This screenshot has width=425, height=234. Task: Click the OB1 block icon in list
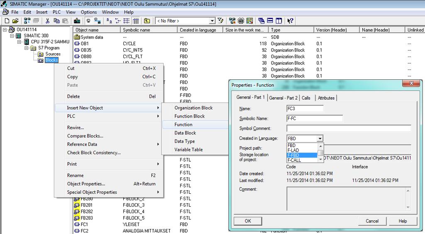pyautogui.click(x=77, y=44)
